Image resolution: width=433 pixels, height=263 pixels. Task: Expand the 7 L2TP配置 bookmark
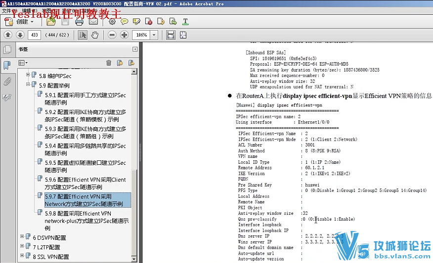22,246
